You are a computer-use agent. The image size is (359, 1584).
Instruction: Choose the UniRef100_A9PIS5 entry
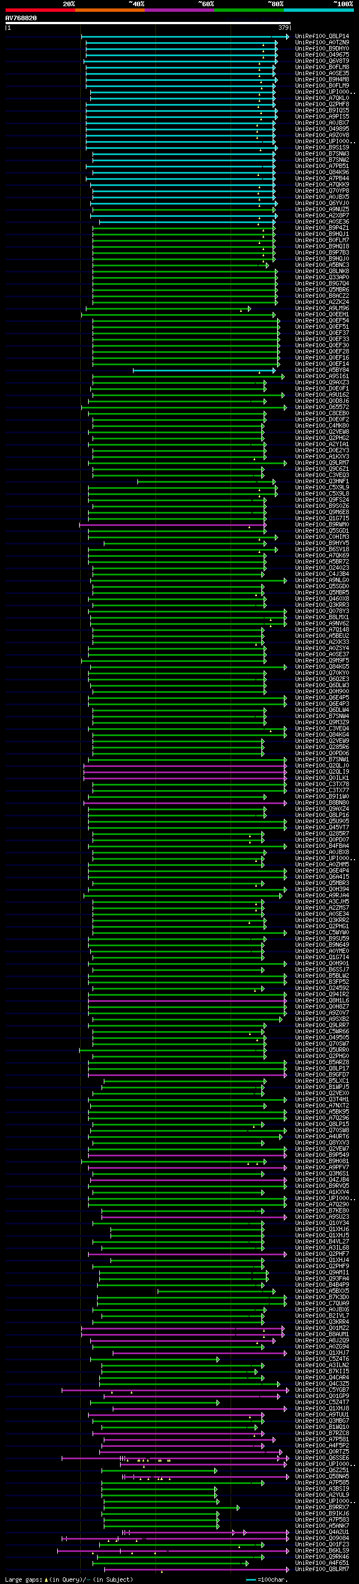pyautogui.click(x=322, y=117)
